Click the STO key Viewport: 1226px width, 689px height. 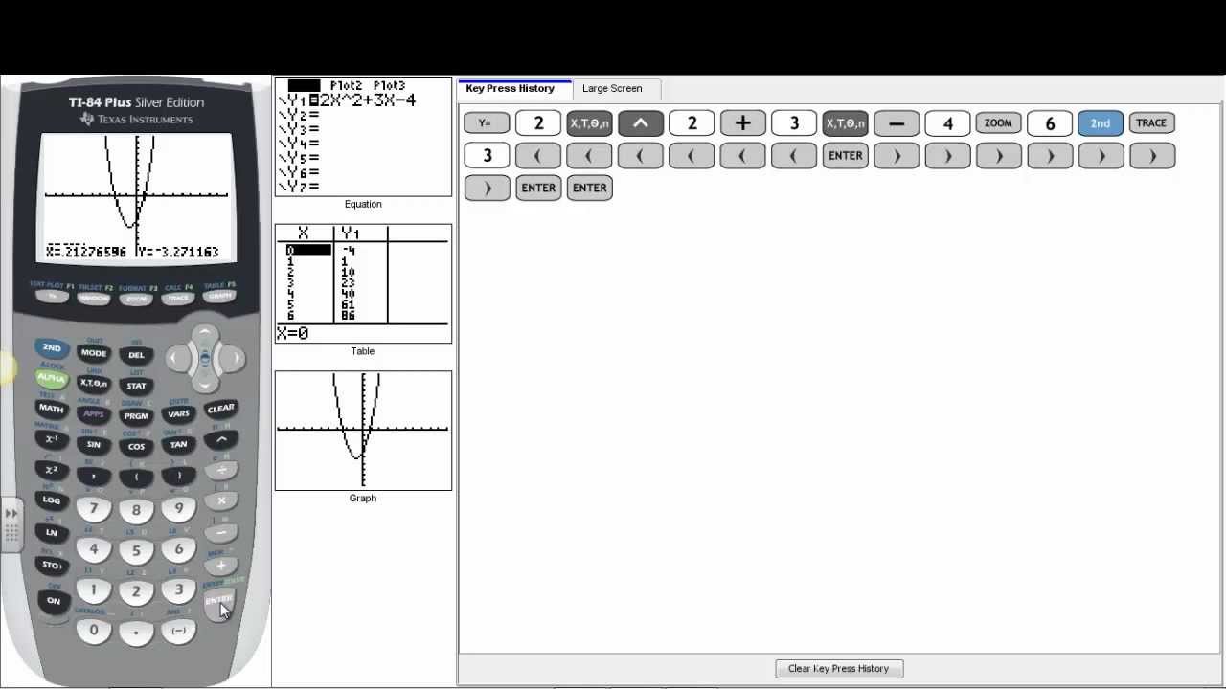tap(52, 565)
